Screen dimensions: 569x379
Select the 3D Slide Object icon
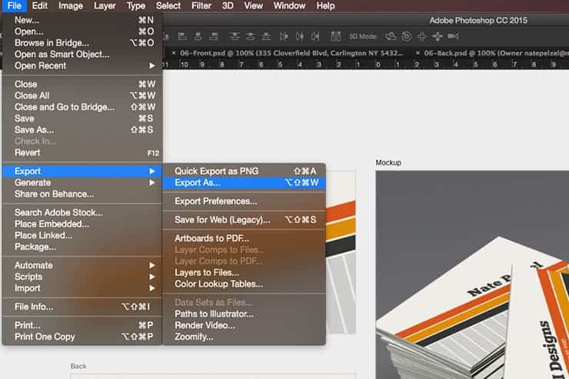[x=438, y=36]
